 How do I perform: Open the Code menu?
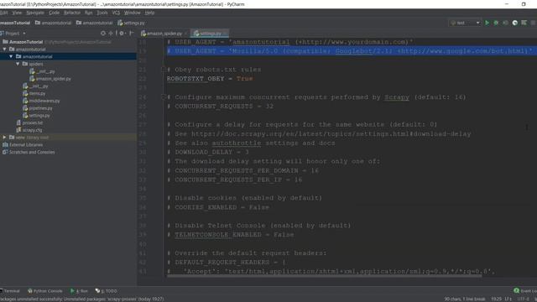(54, 13)
